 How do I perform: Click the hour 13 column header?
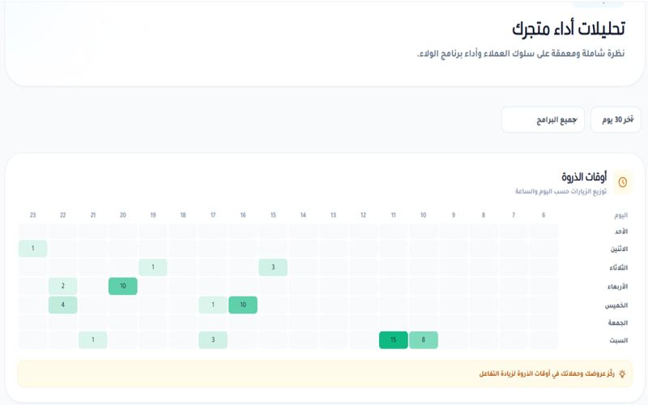pos(333,215)
